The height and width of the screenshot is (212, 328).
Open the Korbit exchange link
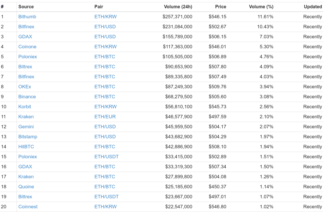click(25, 107)
